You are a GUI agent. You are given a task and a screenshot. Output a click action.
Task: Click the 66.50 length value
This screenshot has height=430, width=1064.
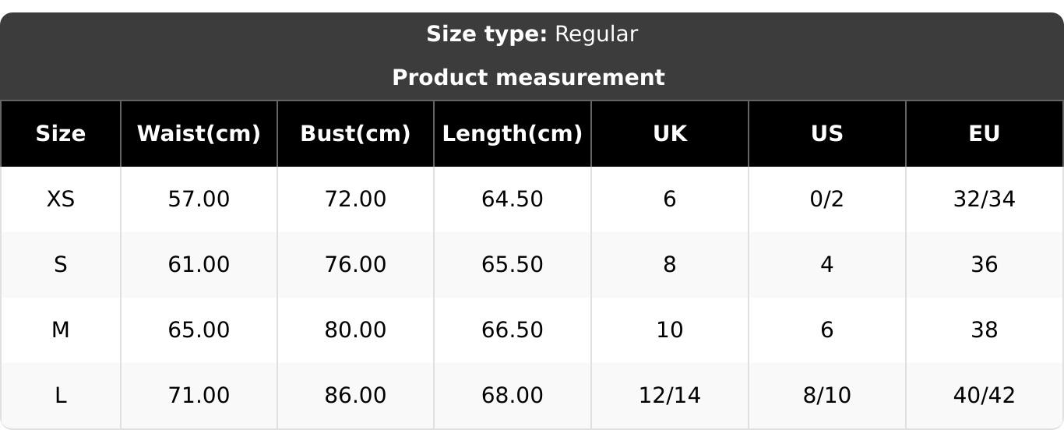pos(513,330)
